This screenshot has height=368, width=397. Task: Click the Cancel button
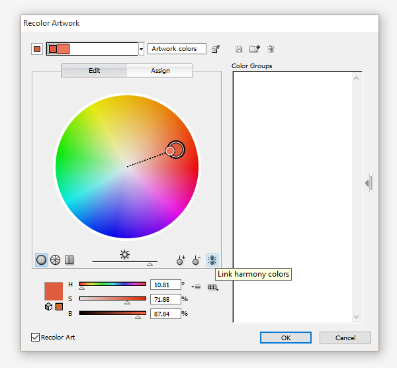345,338
